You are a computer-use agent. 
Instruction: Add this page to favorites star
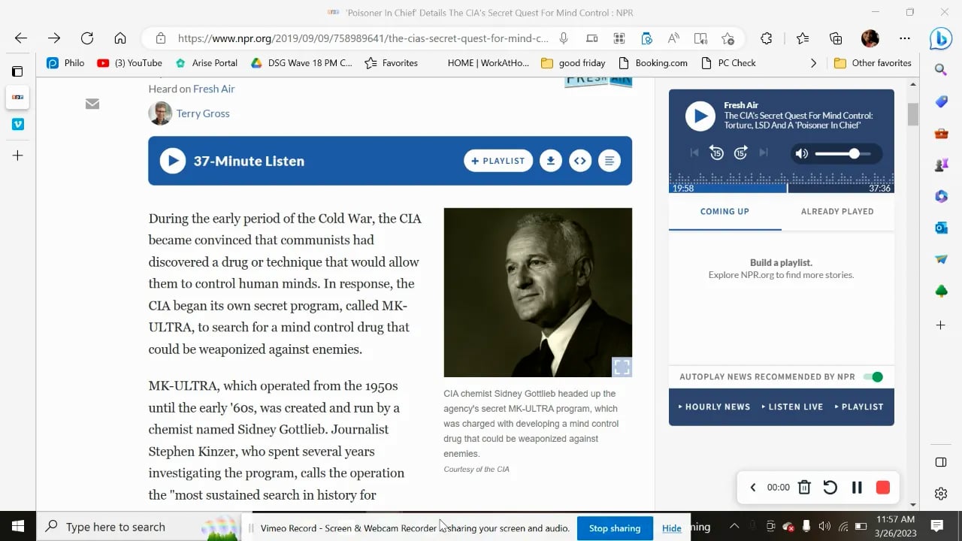(728, 38)
